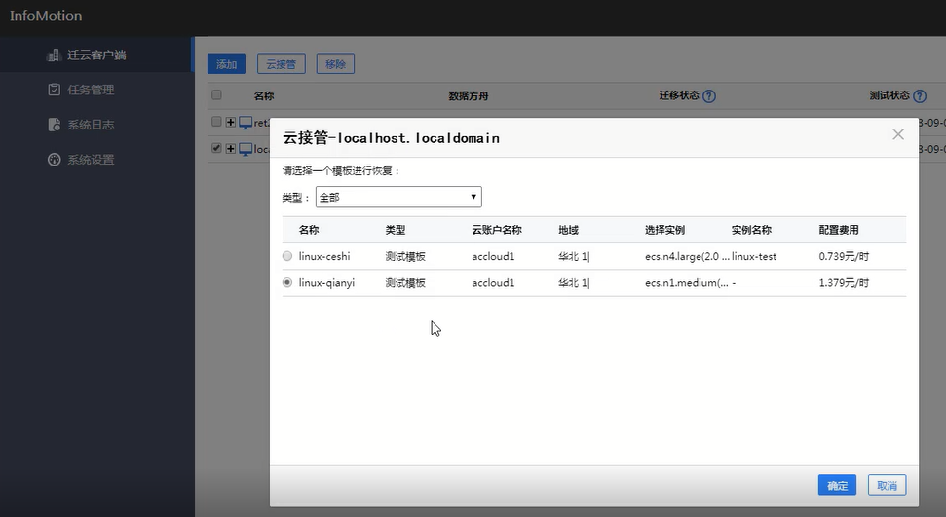Click the 1.379元/时 cost cell
This screenshot has height=517, width=946.
(x=844, y=283)
